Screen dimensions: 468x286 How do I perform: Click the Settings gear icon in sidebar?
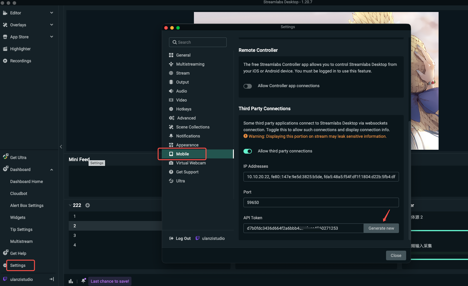click(x=5, y=265)
